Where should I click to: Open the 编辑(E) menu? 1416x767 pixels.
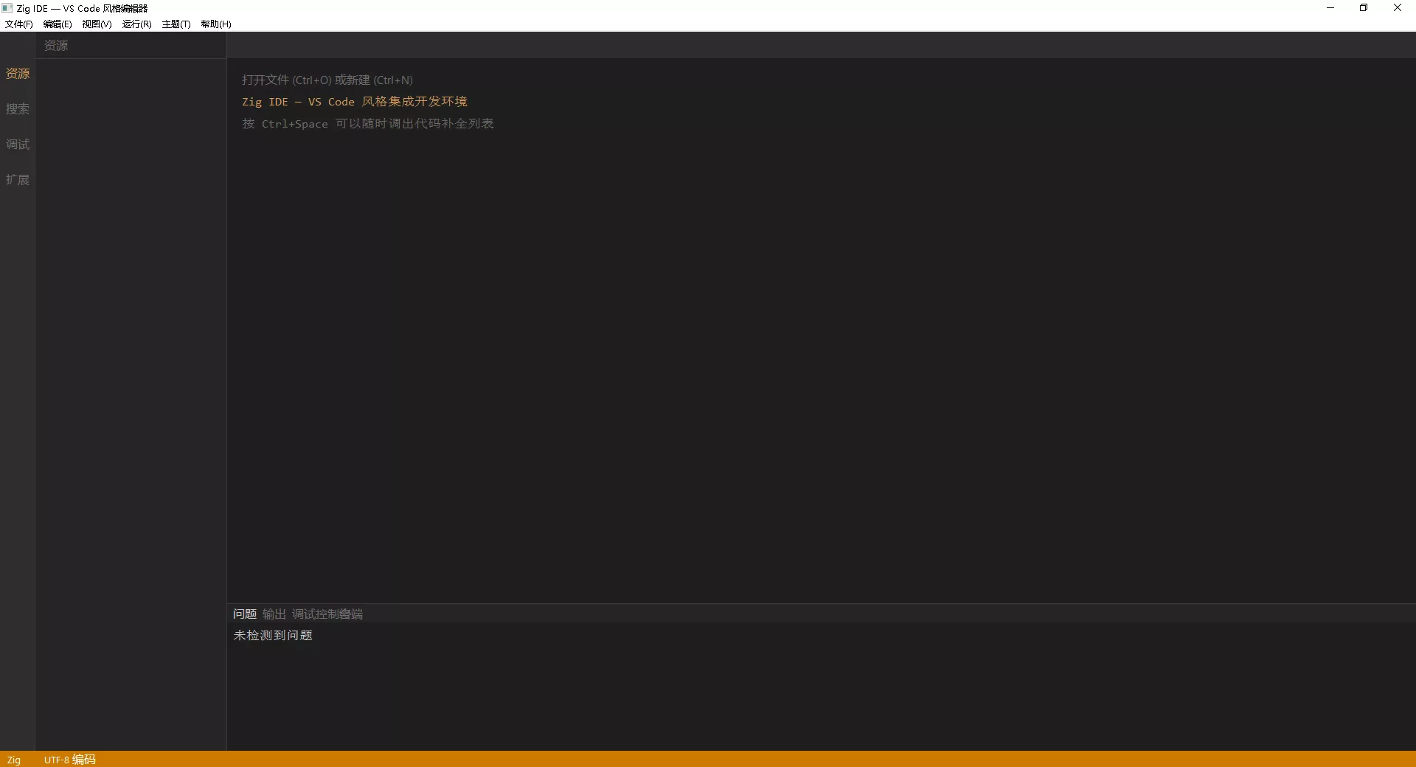(x=58, y=24)
